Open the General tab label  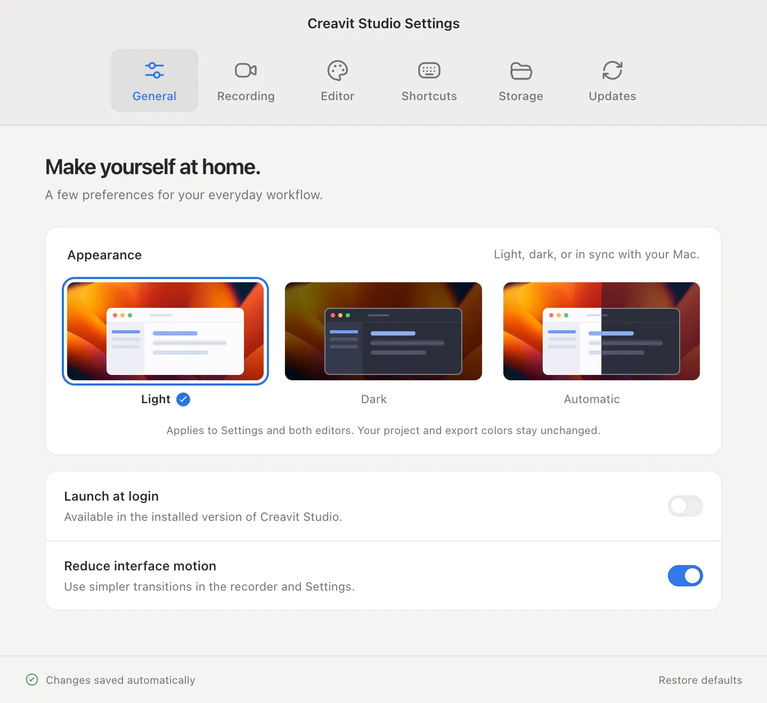click(154, 96)
